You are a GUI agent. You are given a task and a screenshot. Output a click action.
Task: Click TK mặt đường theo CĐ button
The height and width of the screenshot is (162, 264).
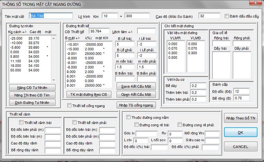89,94
